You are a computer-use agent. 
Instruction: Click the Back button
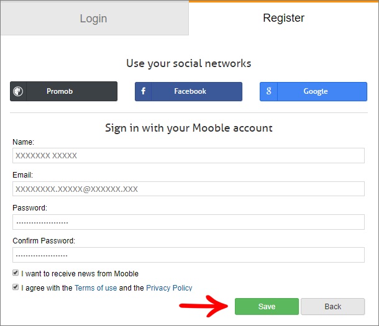tap(332, 307)
